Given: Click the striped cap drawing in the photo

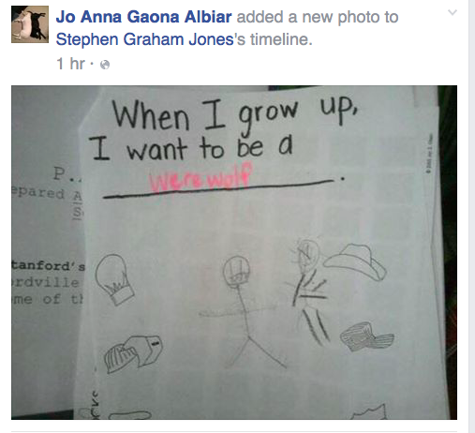Looking at the screenshot, I should [x=366, y=336].
